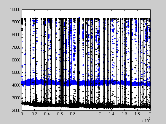
Task: Click the 0.4 x-axis tick label
Action: tap(47, 114)
